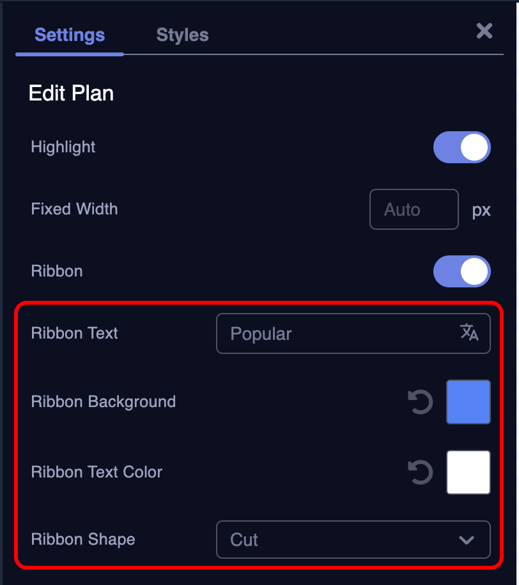Open the Styles tab
Screen dimensions: 519x585
click(182, 35)
